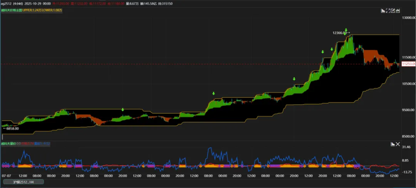Click the candlestick chart type icon
Screen dimensions: 416x188
click(397, 11)
